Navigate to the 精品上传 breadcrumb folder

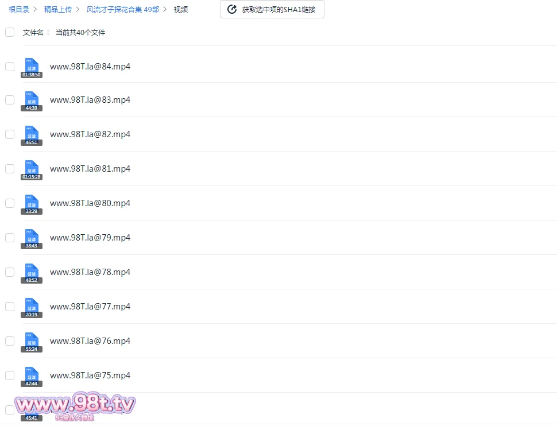[x=58, y=9]
